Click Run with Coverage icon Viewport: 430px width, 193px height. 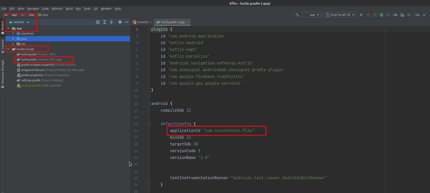[388, 15]
